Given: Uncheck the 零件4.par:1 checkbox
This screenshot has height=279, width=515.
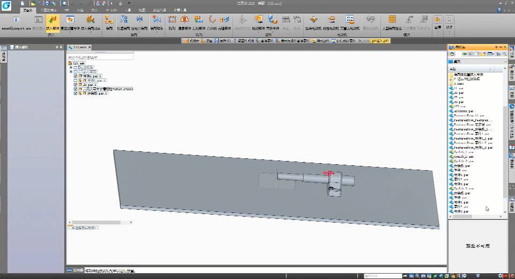Looking at the screenshot, I should click(76, 76).
